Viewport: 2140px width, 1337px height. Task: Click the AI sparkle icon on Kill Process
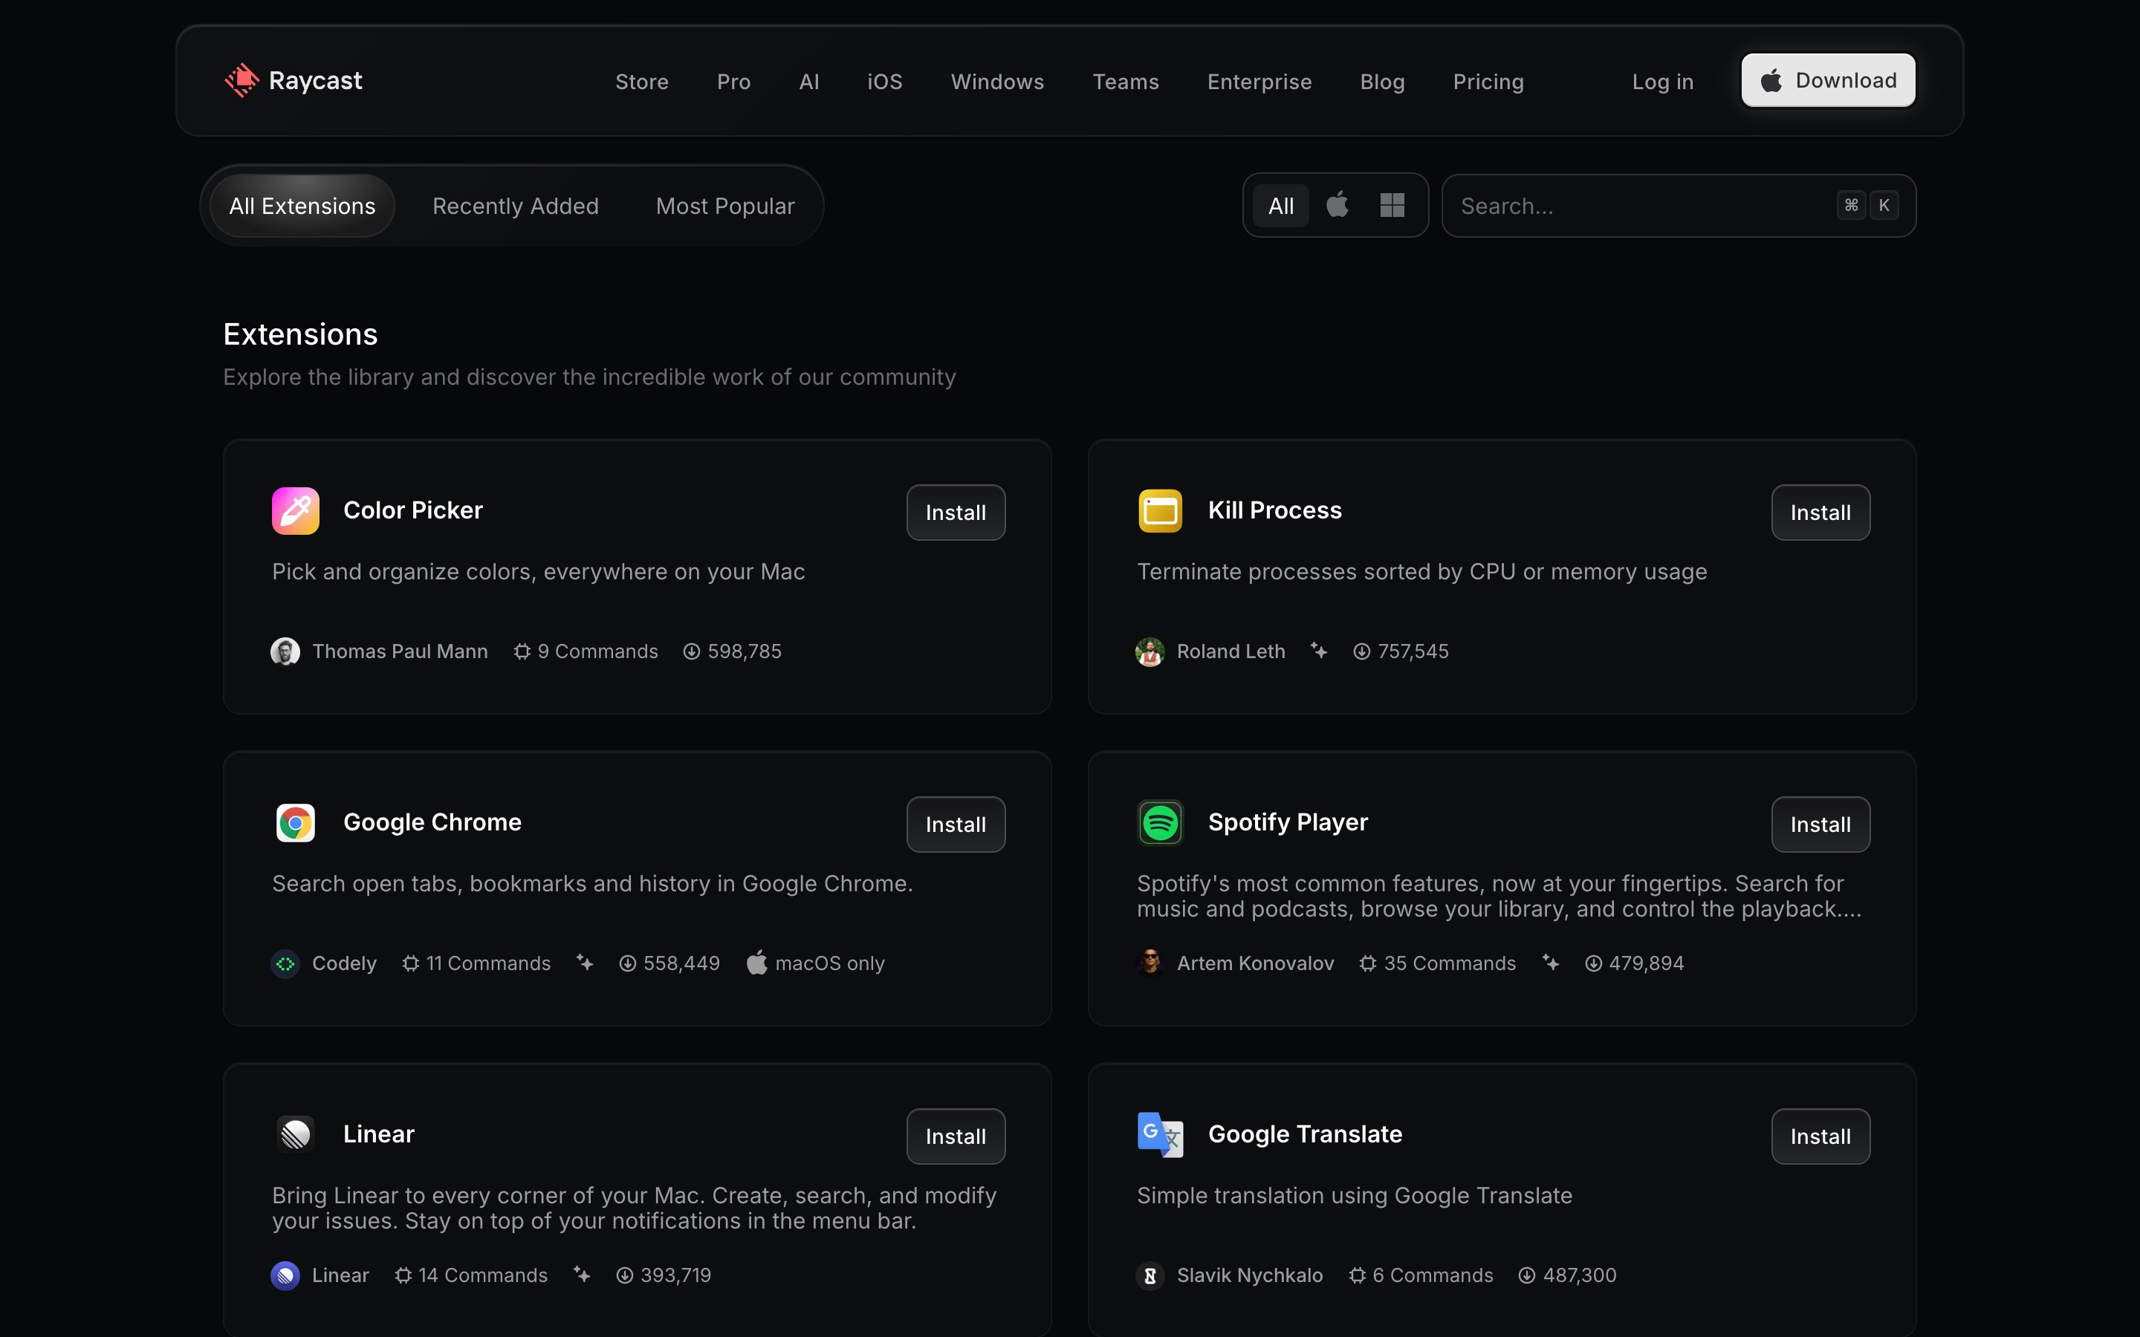pos(1318,651)
